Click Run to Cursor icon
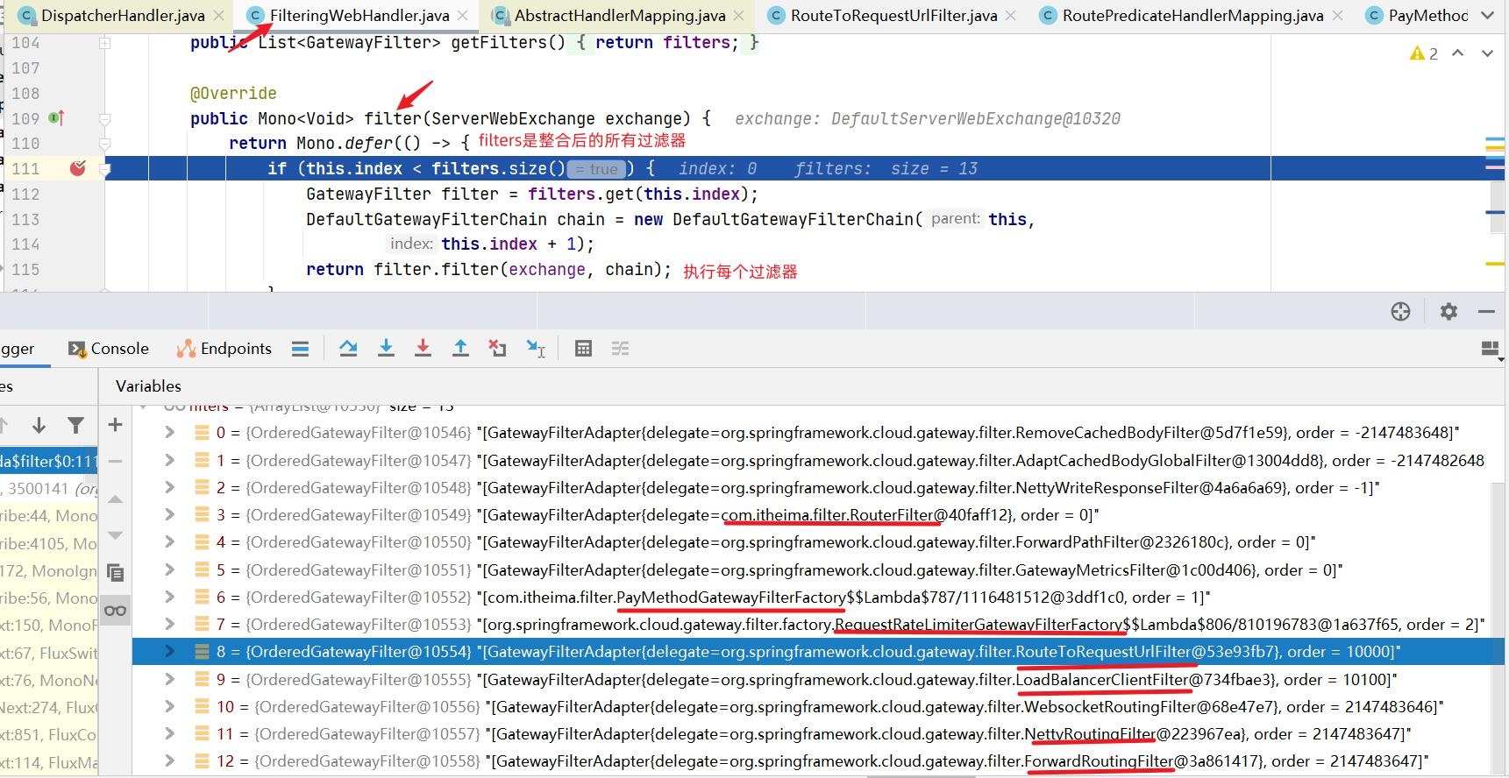The width and height of the screenshot is (1509, 778). 536,349
